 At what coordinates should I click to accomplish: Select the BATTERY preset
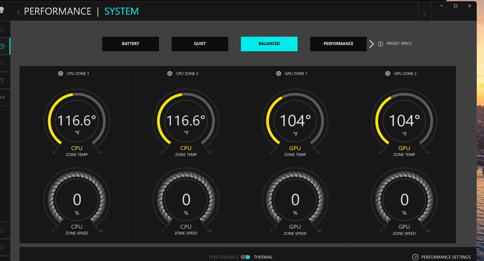[131, 44]
